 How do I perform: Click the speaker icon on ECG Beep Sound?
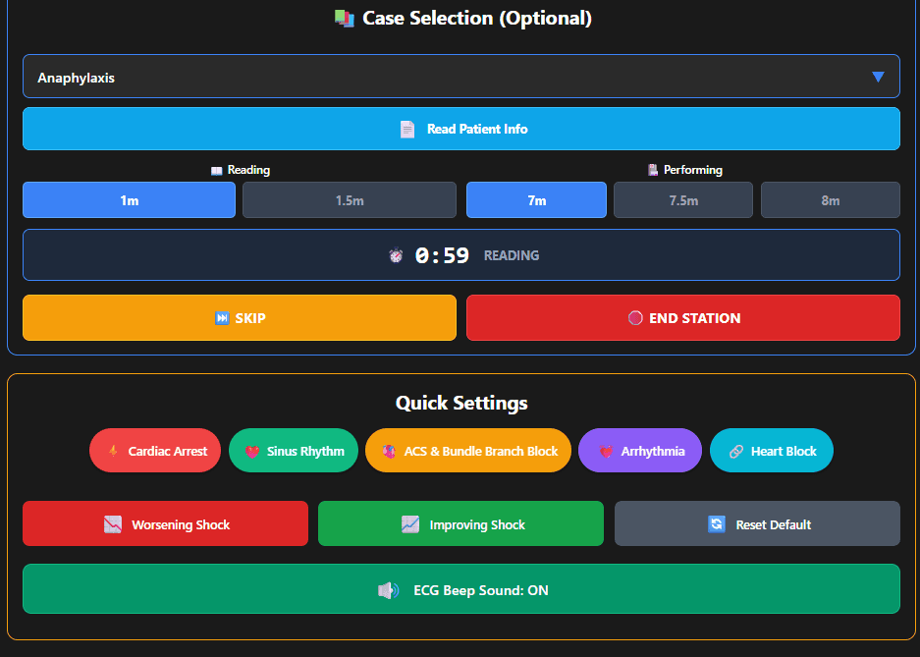[x=387, y=589]
